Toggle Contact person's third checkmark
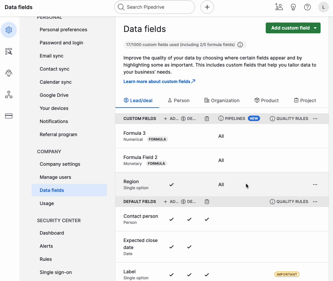The width and height of the screenshot is (333, 281). coord(207,219)
